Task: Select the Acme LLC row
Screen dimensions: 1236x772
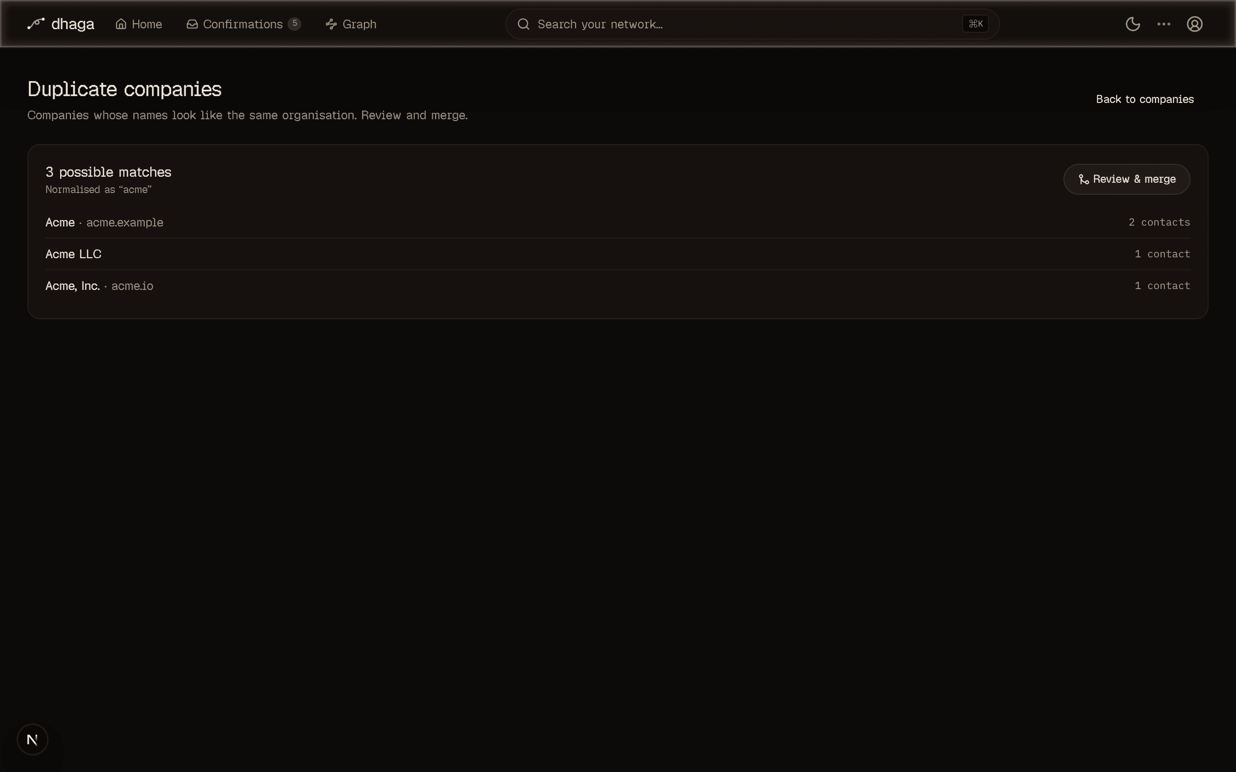Action: (618, 254)
